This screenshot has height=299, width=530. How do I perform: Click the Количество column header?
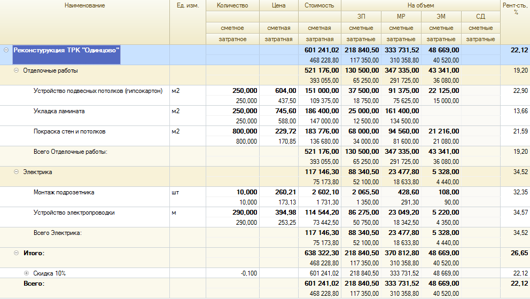coord(232,5)
